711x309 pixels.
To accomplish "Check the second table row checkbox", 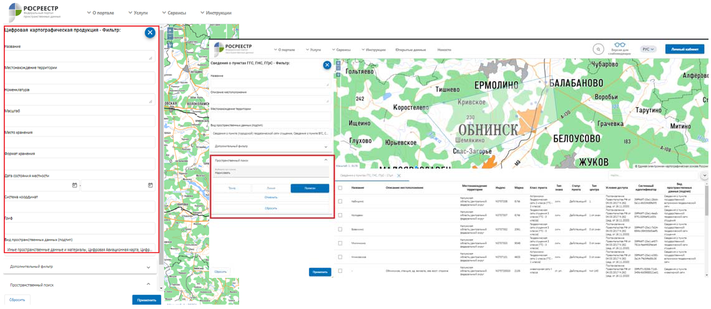I will (x=340, y=215).
